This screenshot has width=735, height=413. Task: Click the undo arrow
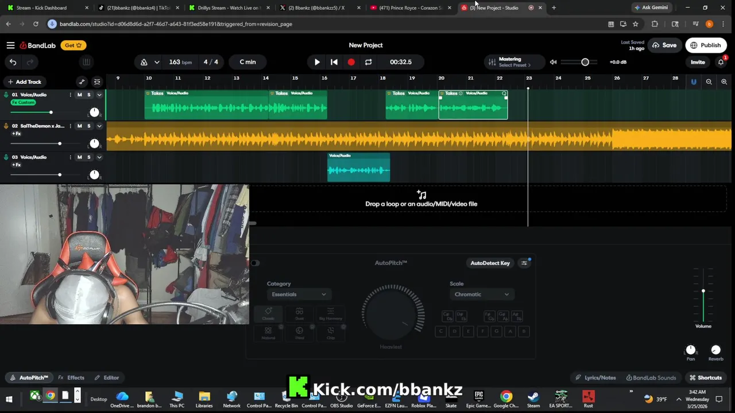[13, 62]
